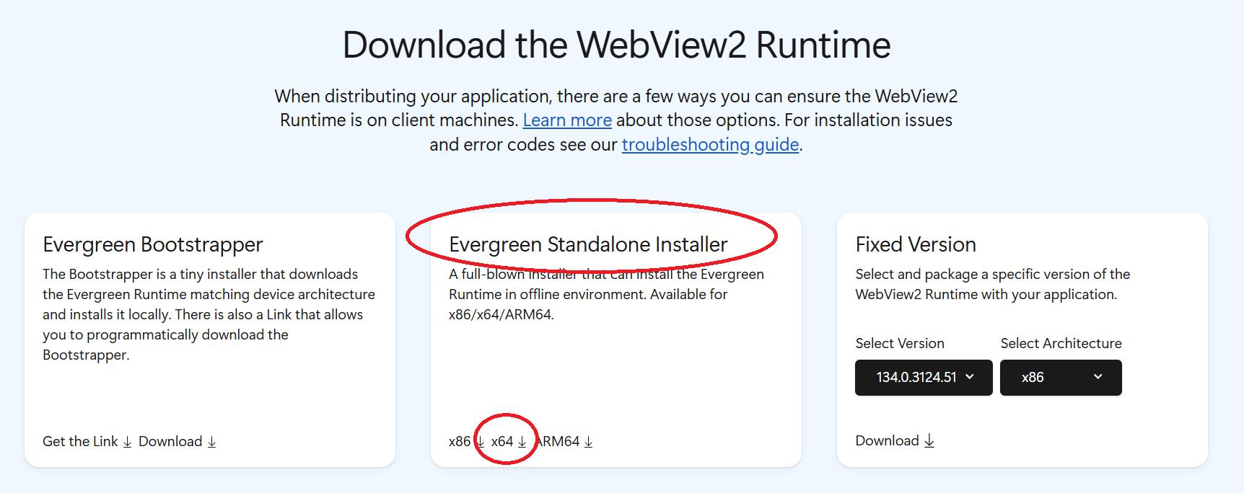Screen dimensions: 1244x493
Task: Click the Select Architecture label
Action: pyautogui.click(x=1061, y=343)
